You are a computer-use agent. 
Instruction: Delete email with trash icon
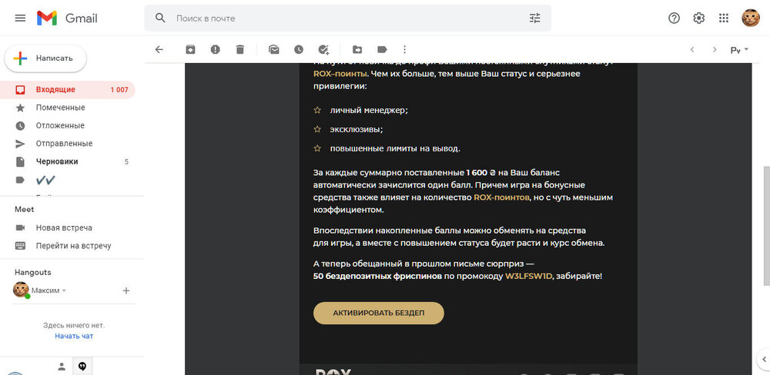[240, 49]
